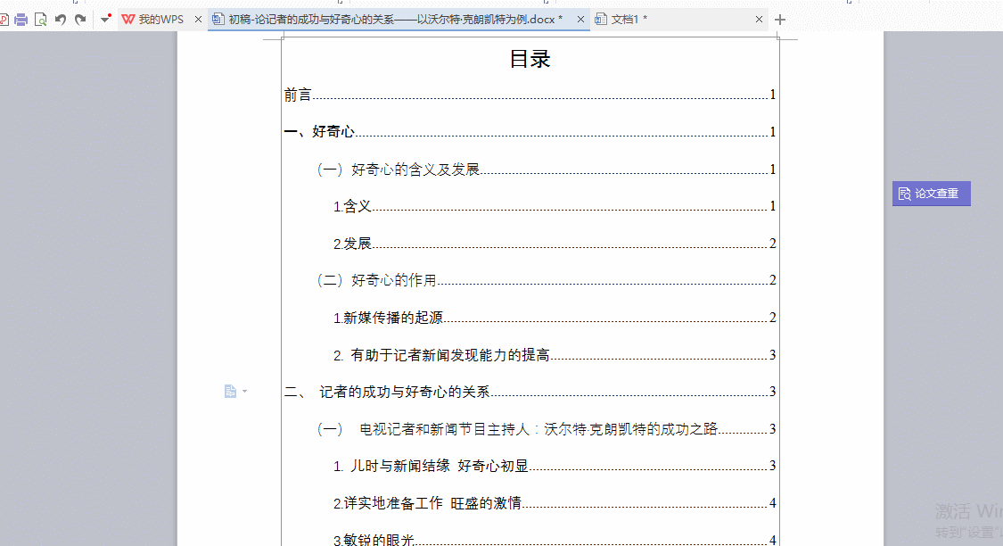Click the + to open a new document tab
This screenshot has height=546, width=1003.
click(x=781, y=19)
